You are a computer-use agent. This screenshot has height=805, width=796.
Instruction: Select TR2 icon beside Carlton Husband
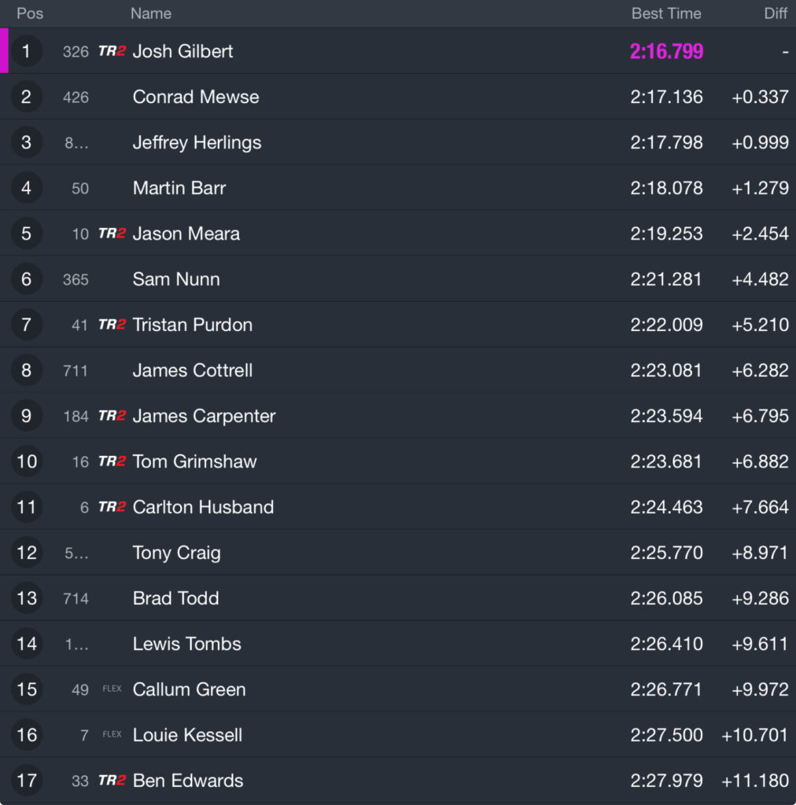112,507
